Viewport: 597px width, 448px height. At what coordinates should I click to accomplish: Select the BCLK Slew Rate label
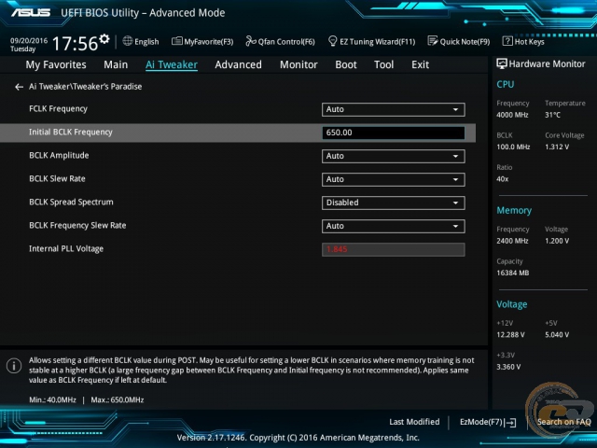point(57,178)
